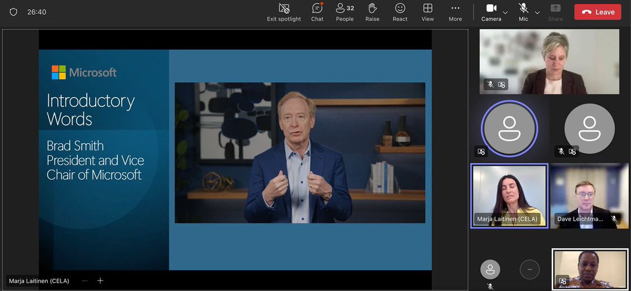Image resolution: width=631 pixels, height=291 pixels.
Task: Toggle the Camera on or off
Action: click(x=491, y=12)
